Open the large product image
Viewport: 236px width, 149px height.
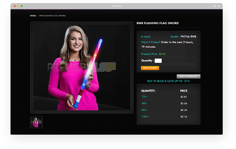click(x=82, y=67)
